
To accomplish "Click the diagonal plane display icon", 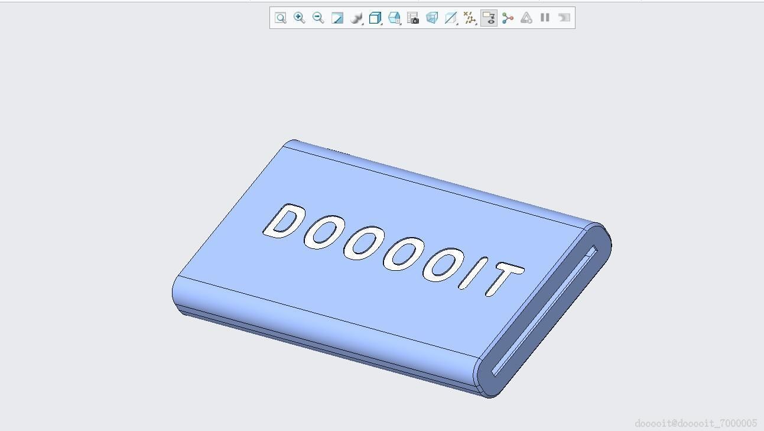I will click(x=451, y=18).
